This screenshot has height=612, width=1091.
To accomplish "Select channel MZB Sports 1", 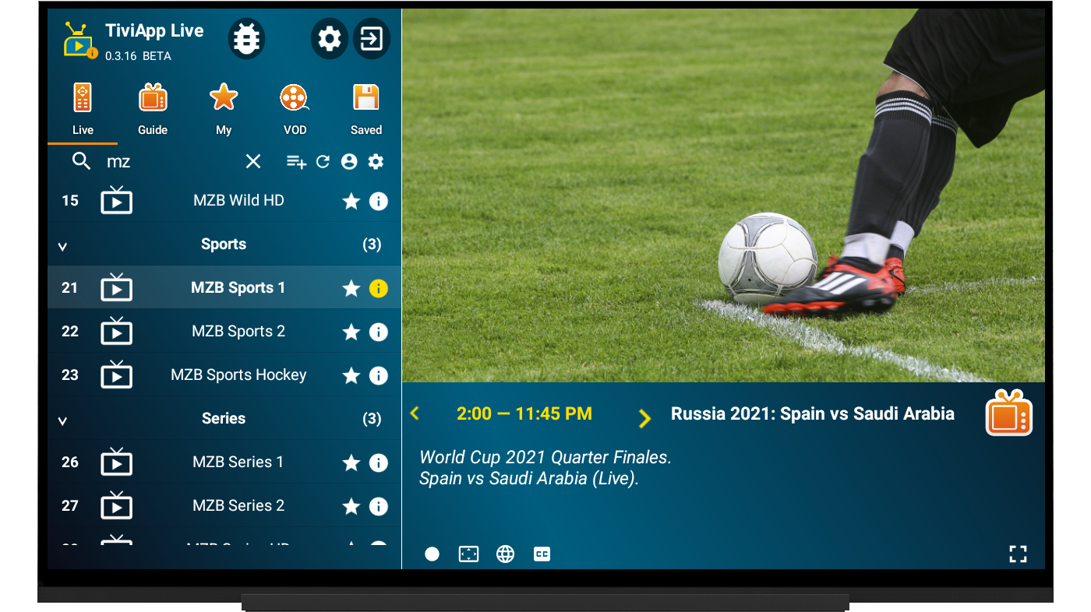I will click(224, 288).
